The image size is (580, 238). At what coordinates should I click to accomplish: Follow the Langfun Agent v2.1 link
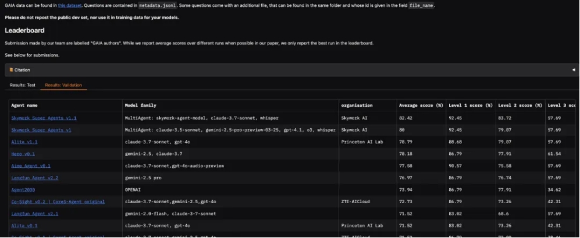click(34, 214)
